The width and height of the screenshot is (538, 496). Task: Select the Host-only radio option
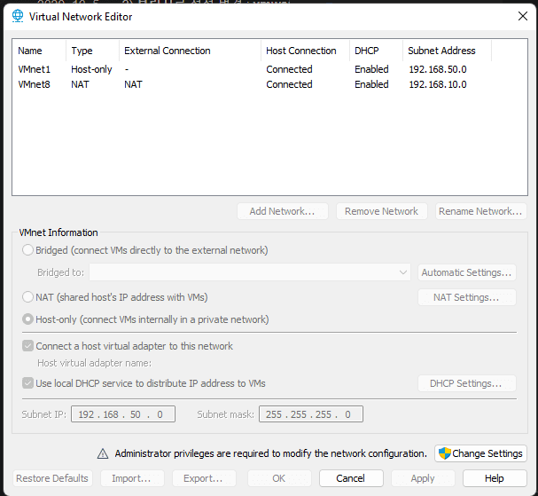coord(29,319)
